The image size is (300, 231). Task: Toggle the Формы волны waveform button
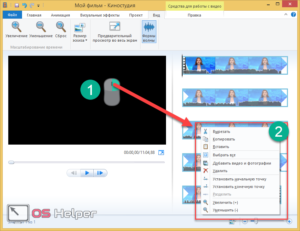pyautogui.click(x=149, y=31)
